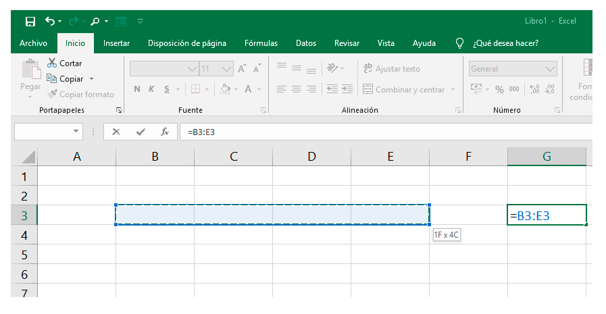Click the percent style icon
The height and width of the screenshot is (314, 606).
click(500, 89)
